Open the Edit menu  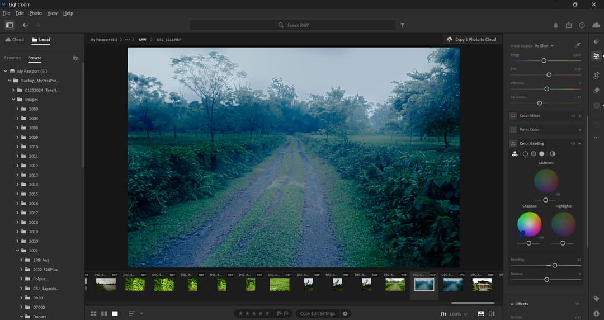coord(20,13)
